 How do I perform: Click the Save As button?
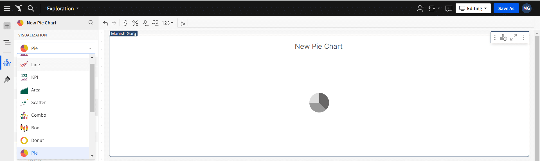click(506, 8)
